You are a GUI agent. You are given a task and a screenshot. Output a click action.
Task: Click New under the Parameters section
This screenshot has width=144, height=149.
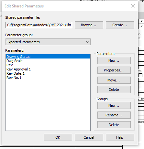coord(114,60)
